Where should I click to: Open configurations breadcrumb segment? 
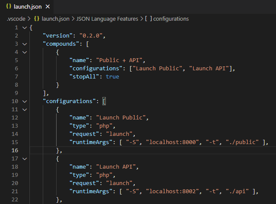tap(171, 19)
